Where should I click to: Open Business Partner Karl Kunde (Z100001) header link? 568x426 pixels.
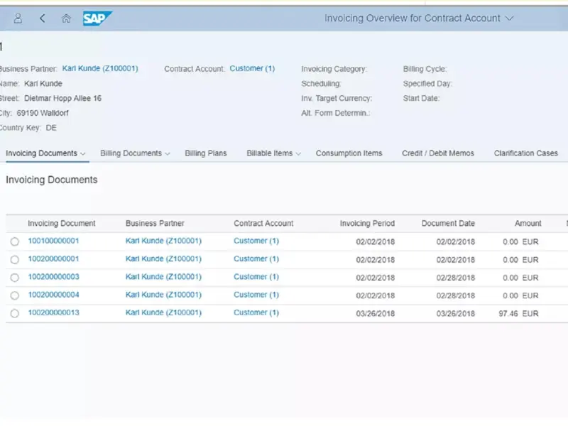pos(100,69)
